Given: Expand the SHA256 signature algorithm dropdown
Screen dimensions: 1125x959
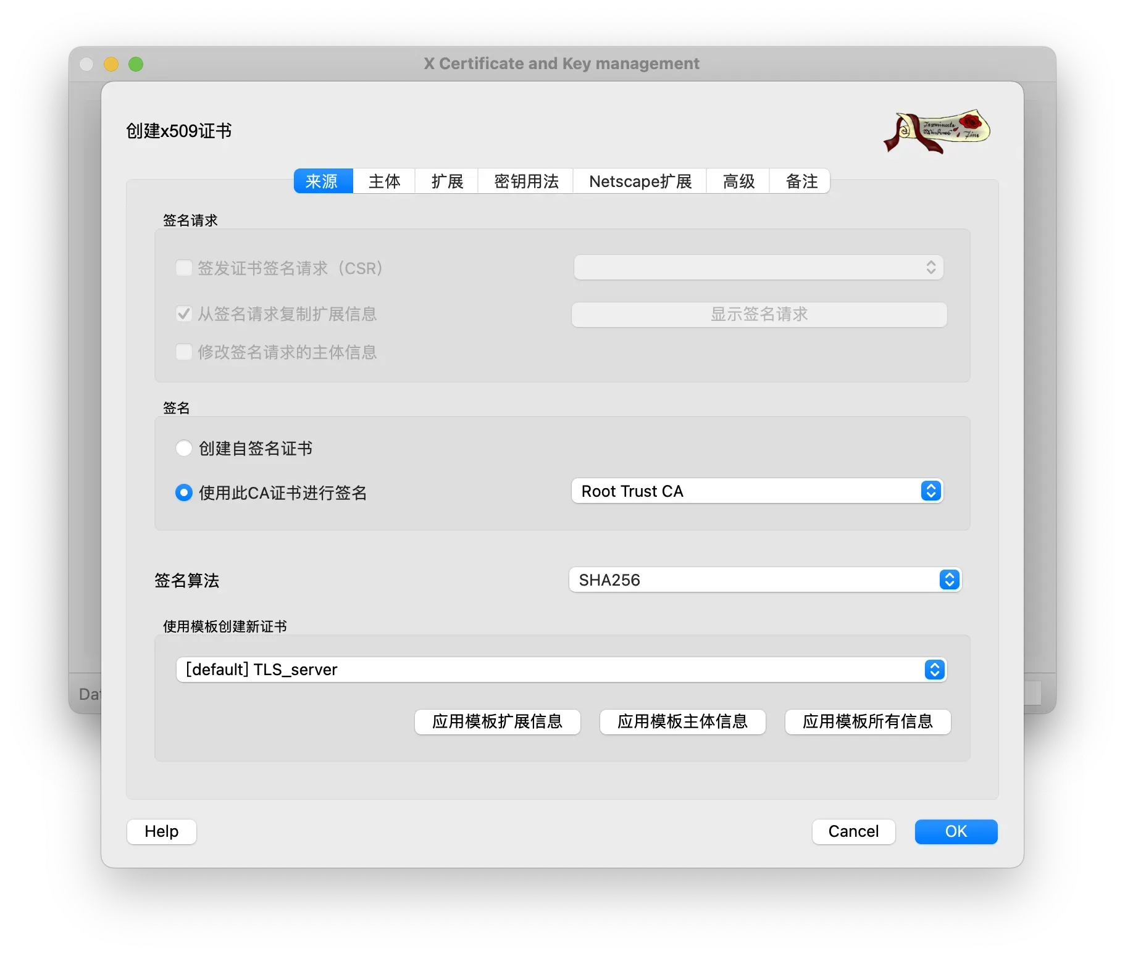Looking at the screenshot, I should pos(764,580).
